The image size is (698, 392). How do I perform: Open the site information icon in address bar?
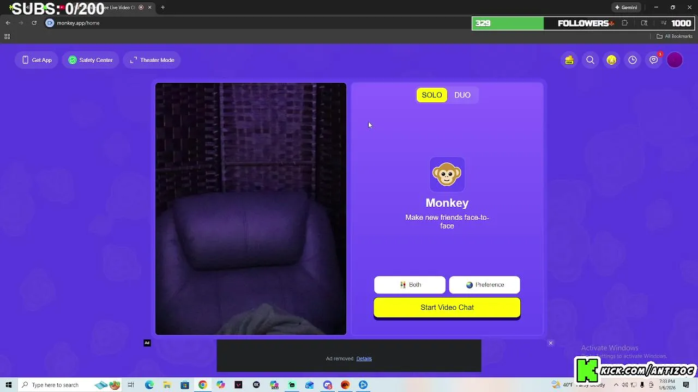(50, 23)
